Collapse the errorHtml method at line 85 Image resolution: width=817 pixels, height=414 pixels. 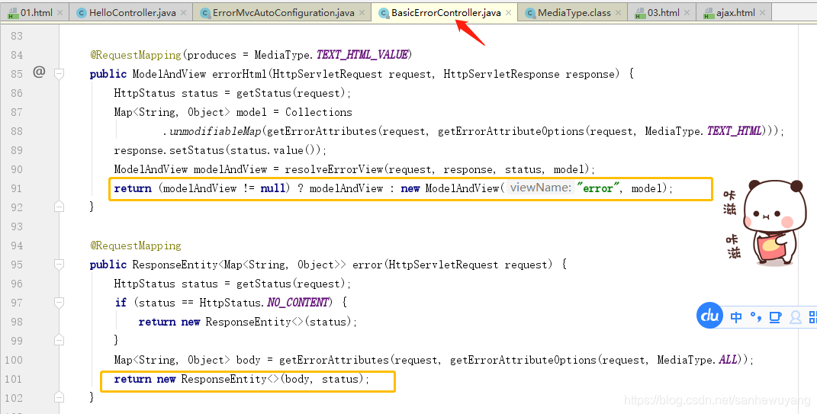point(59,74)
